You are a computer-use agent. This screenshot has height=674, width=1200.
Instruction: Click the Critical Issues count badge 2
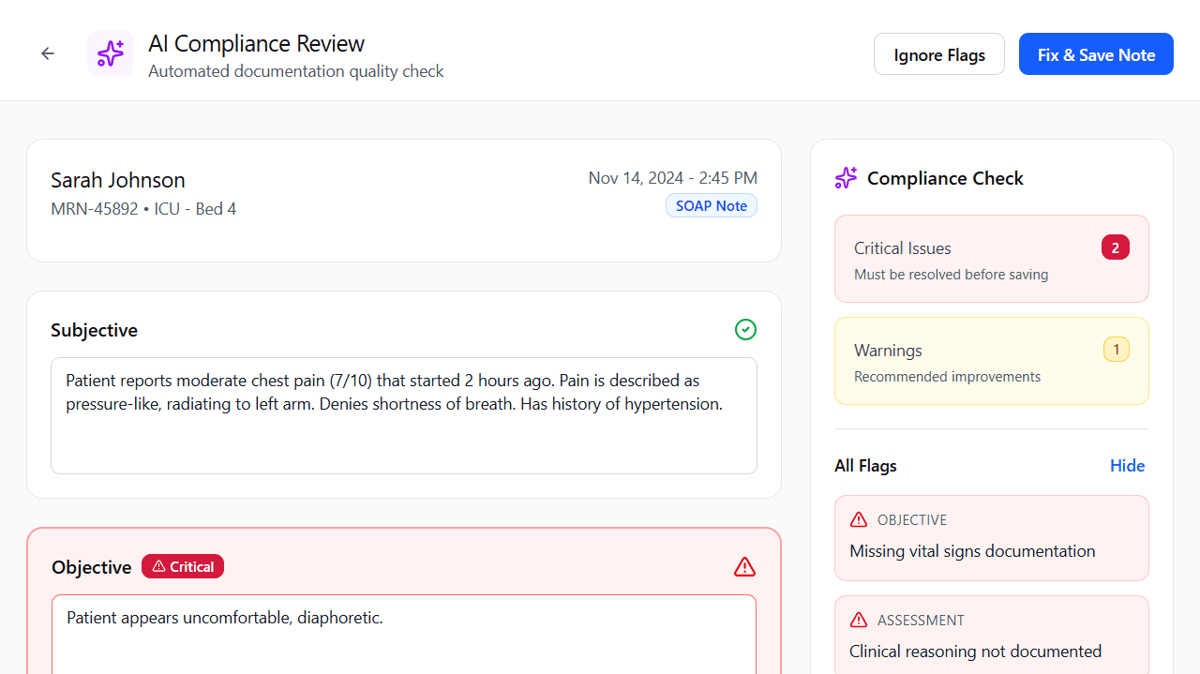[1116, 248]
